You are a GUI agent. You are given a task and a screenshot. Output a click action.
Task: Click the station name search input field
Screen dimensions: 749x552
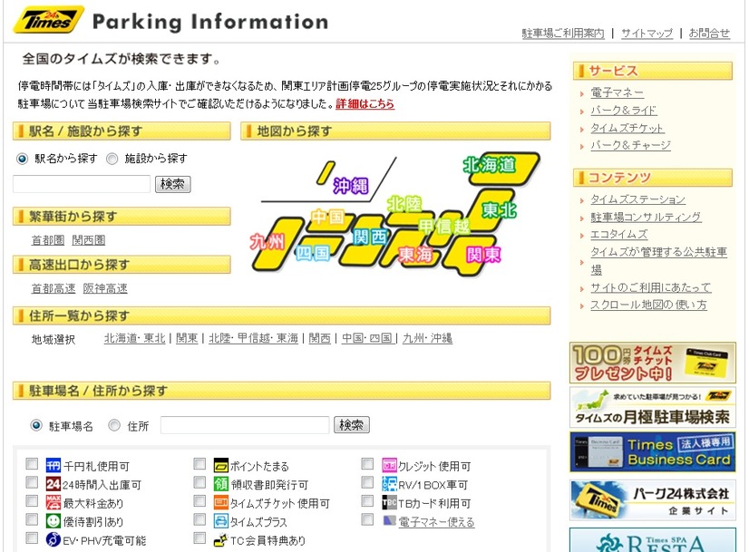[82, 184]
